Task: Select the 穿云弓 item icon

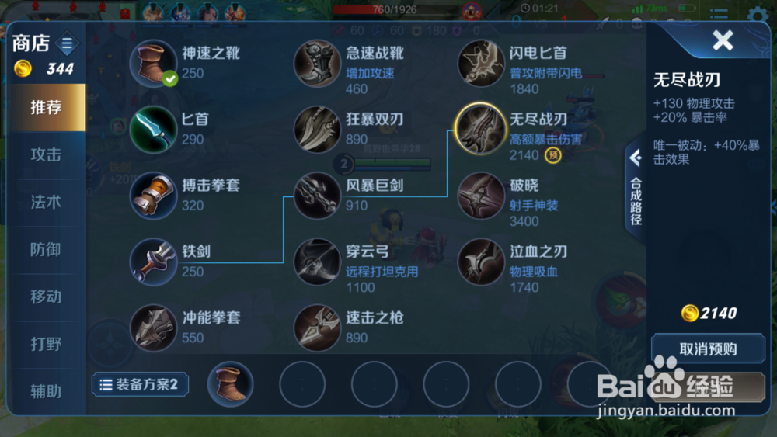Action: point(317,262)
